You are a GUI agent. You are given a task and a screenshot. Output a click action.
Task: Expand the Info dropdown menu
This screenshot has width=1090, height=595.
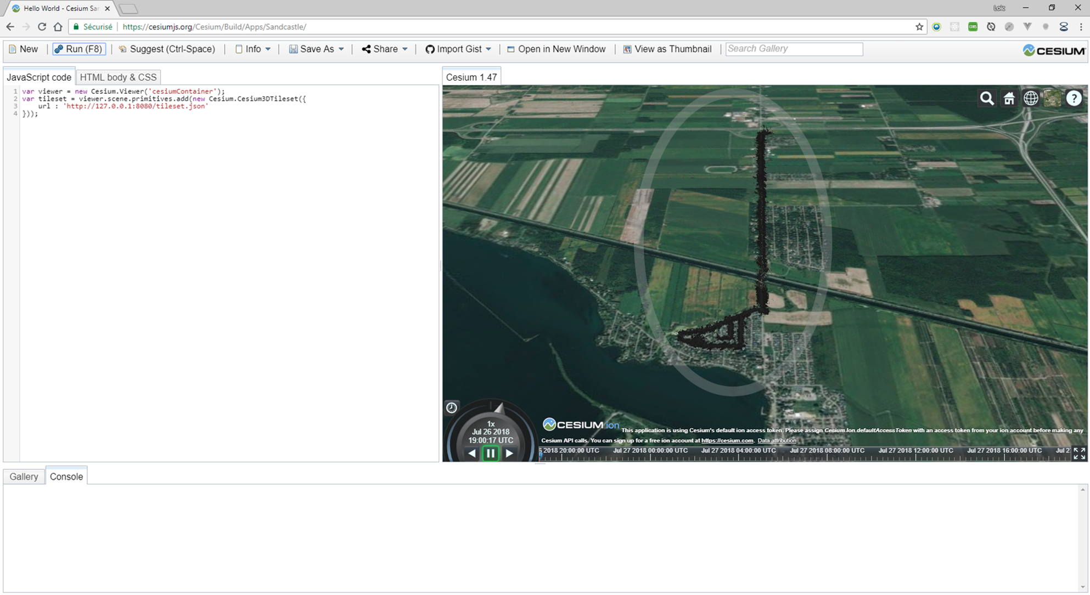pyautogui.click(x=253, y=49)
